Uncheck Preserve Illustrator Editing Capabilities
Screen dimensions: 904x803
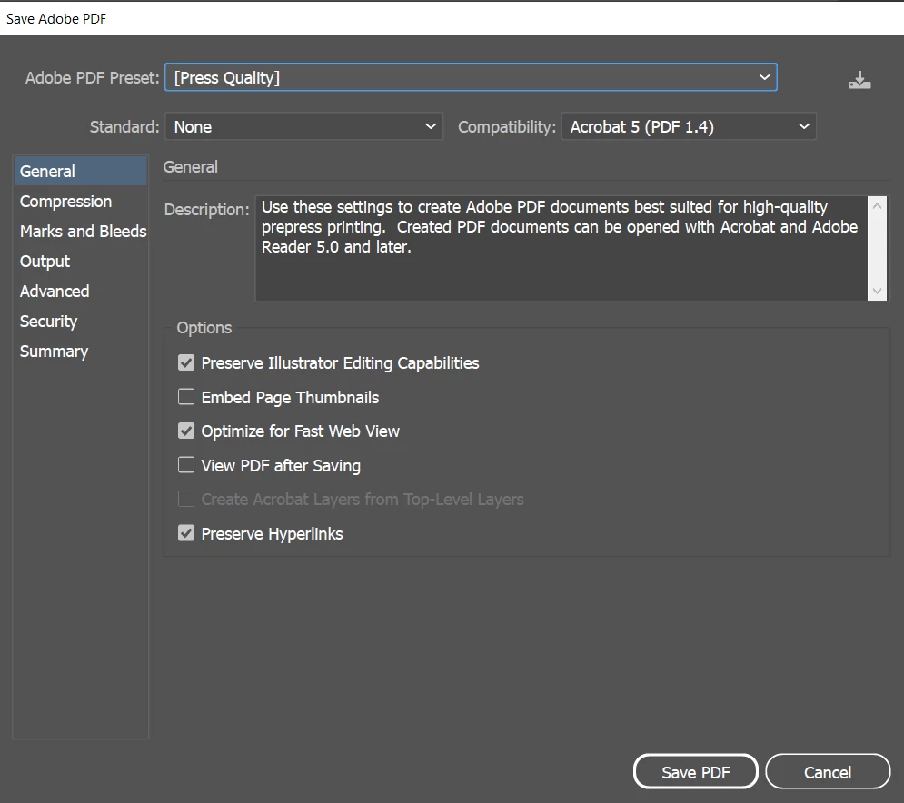186,362
